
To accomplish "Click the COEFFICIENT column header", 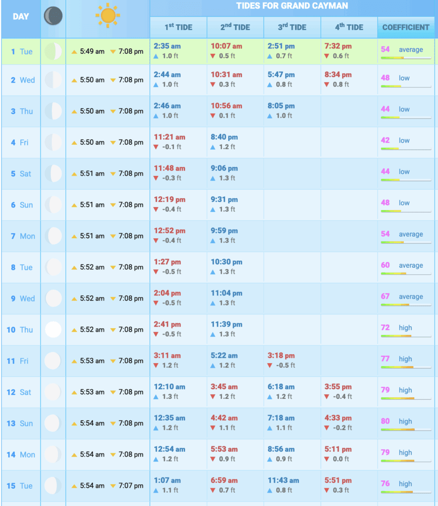I will tap(405, 27).
